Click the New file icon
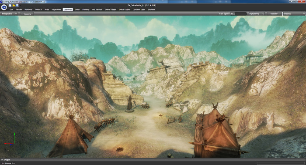 10,5
